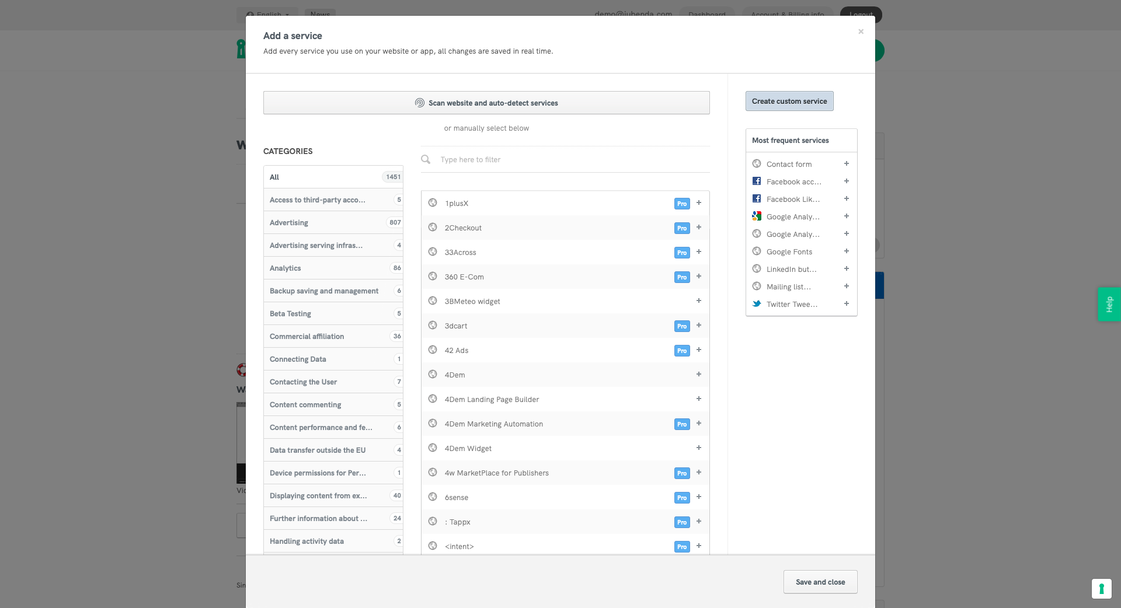
Task: Click the iubenda keyhole chat icon
Action: pyautogui.click(x=1101, y=589)
